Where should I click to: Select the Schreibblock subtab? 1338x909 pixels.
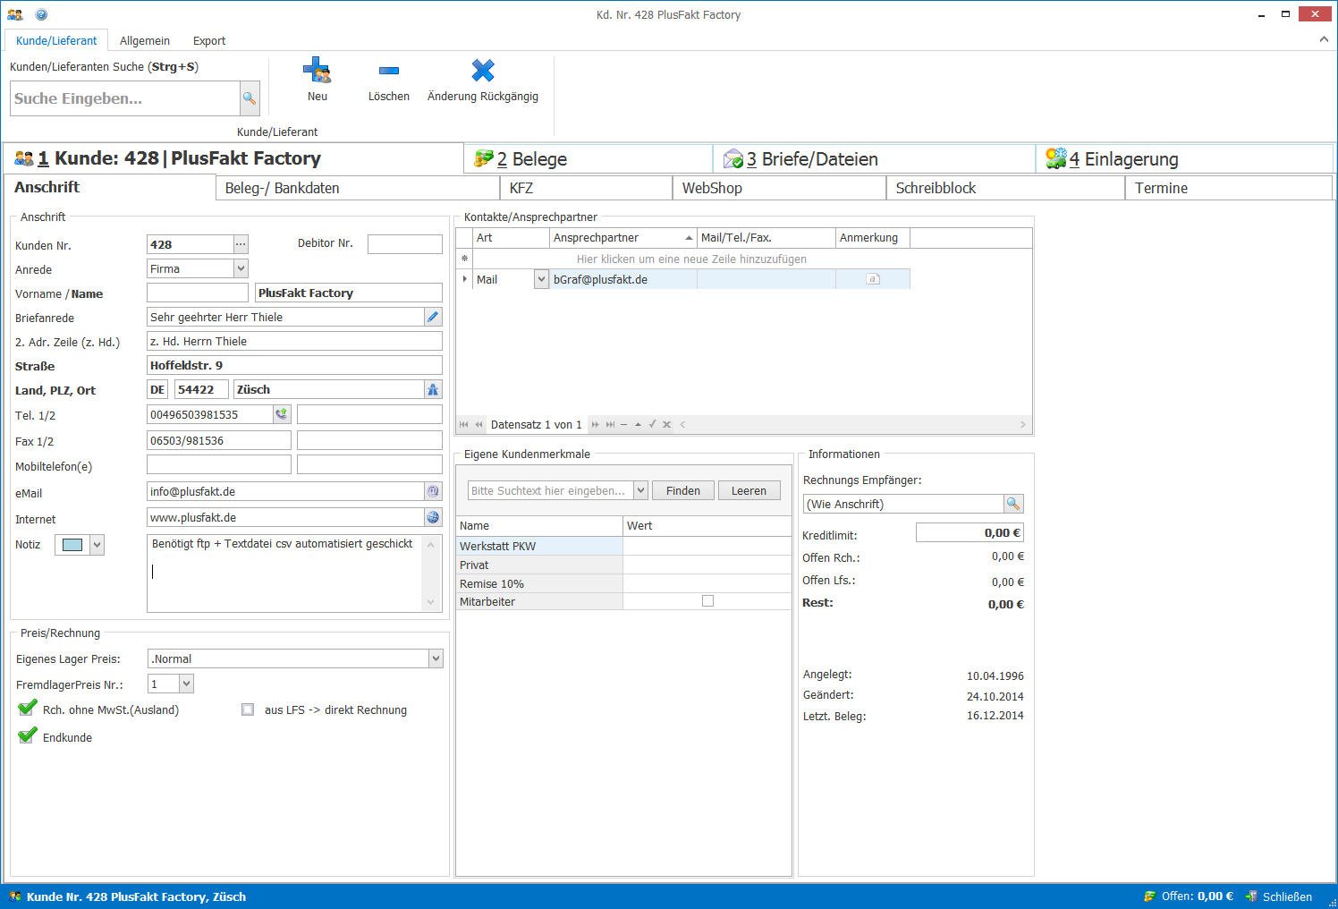[x=1005, y=188]
